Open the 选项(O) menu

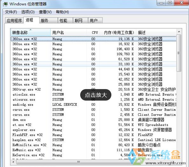point(28,12)
